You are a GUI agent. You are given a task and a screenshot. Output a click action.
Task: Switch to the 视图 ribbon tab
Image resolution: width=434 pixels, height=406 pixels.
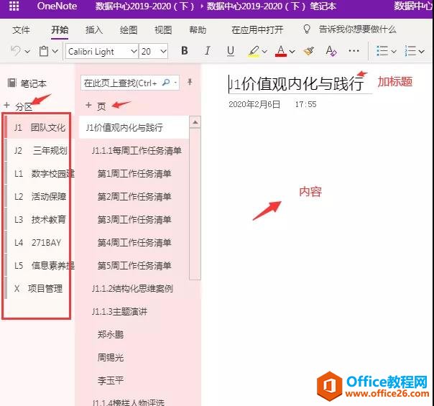coord(163,29)
